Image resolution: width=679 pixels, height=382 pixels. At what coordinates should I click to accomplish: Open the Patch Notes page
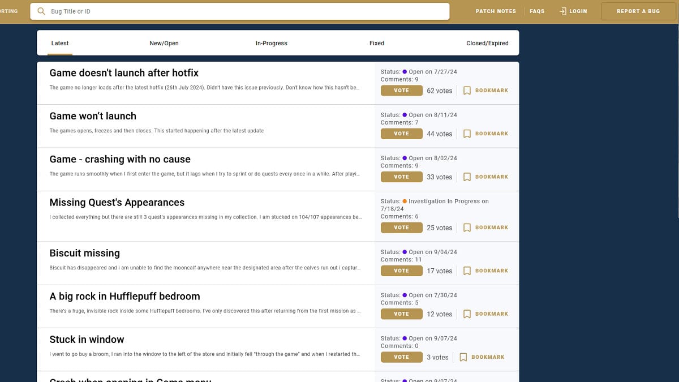495,11
